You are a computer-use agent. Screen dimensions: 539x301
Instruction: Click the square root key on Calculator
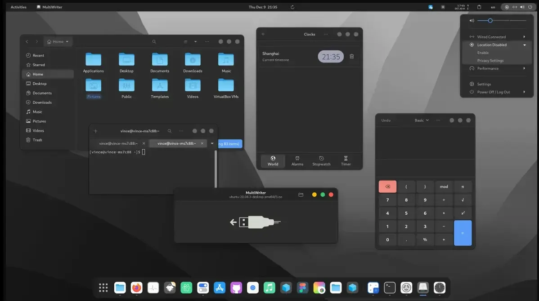pyautogui.click(x=463, y=199)
